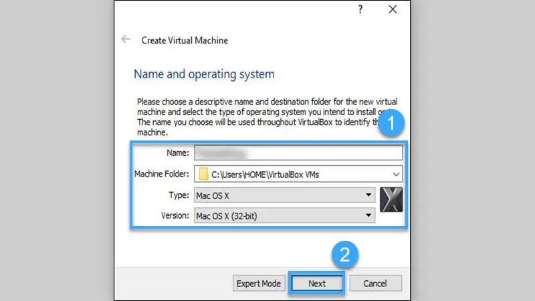Click the Mac OS X logo icon

tap(391, 199)
